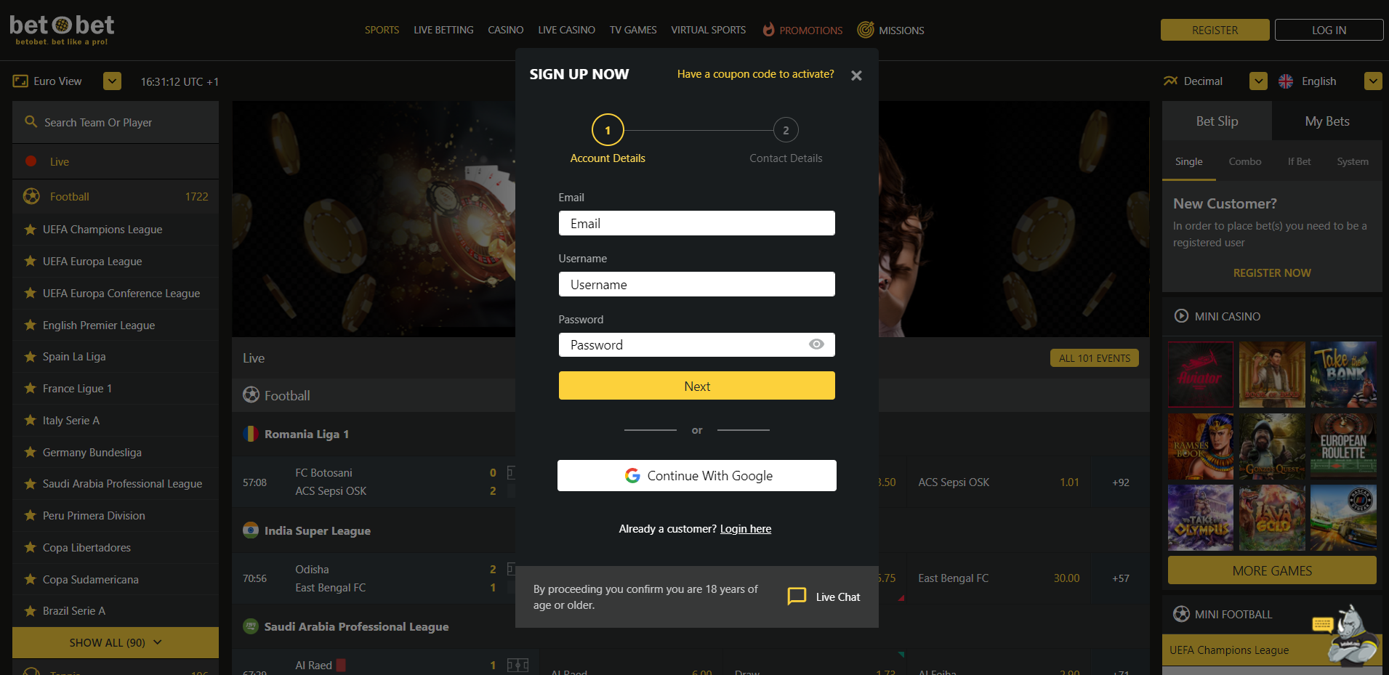Expand the Decimal odds format dropdown
1389x675 pixels.
point(1258,81)
